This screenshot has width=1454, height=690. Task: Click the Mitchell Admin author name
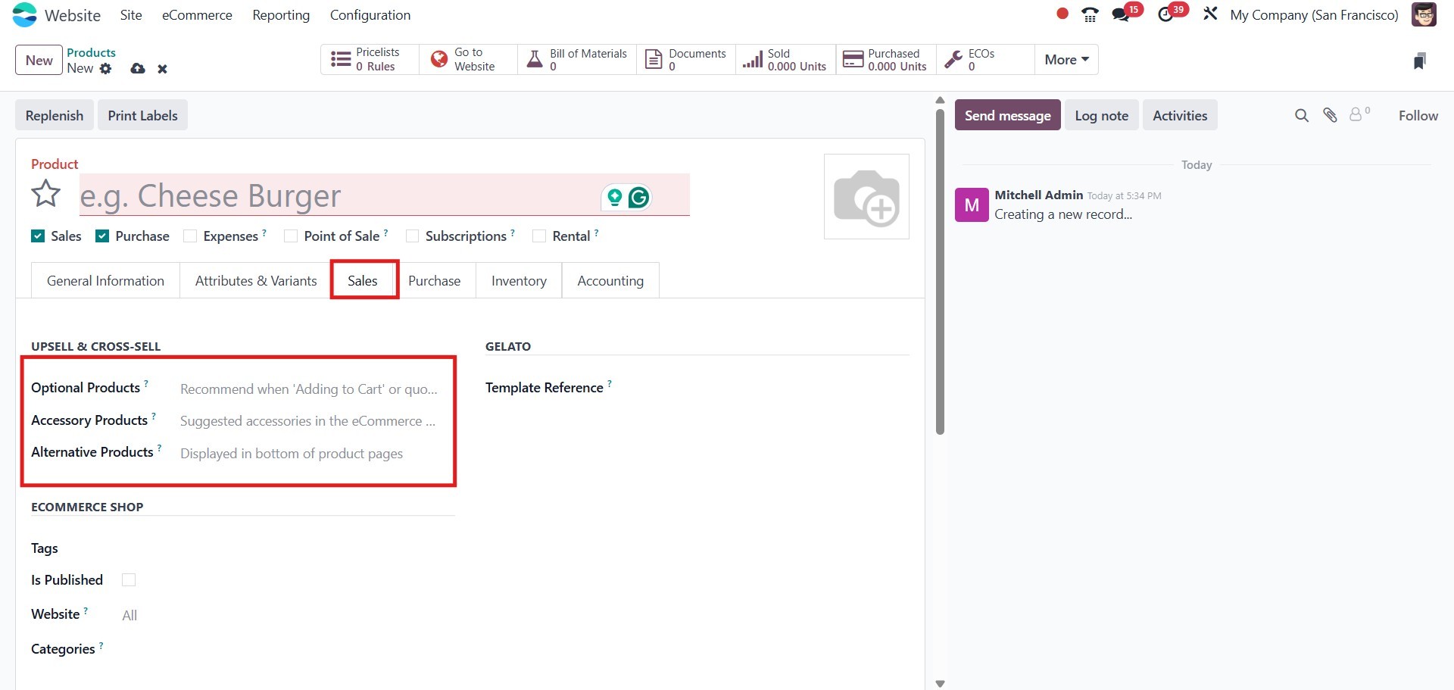1038,195
